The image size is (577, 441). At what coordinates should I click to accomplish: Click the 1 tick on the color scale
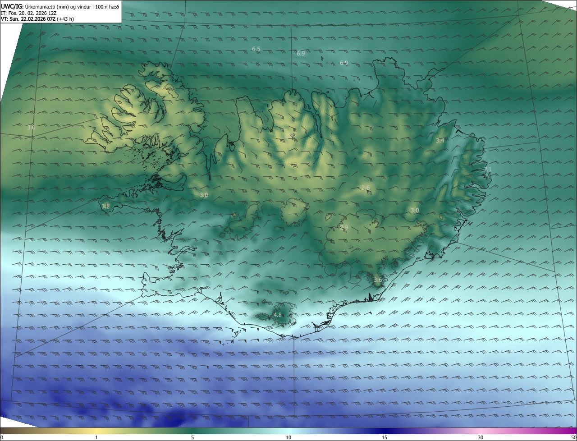pos(96,437)
